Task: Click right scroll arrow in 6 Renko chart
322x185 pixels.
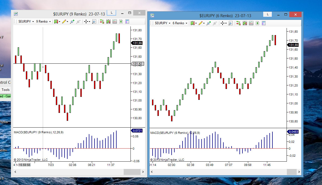Action: [299, 172]
